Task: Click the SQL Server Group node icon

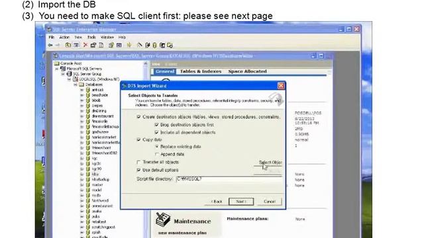Action: [69, 73]
